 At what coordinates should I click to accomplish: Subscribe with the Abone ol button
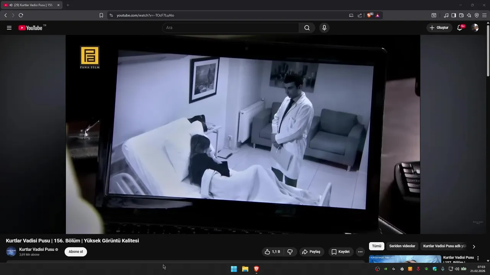pos(76,252)
